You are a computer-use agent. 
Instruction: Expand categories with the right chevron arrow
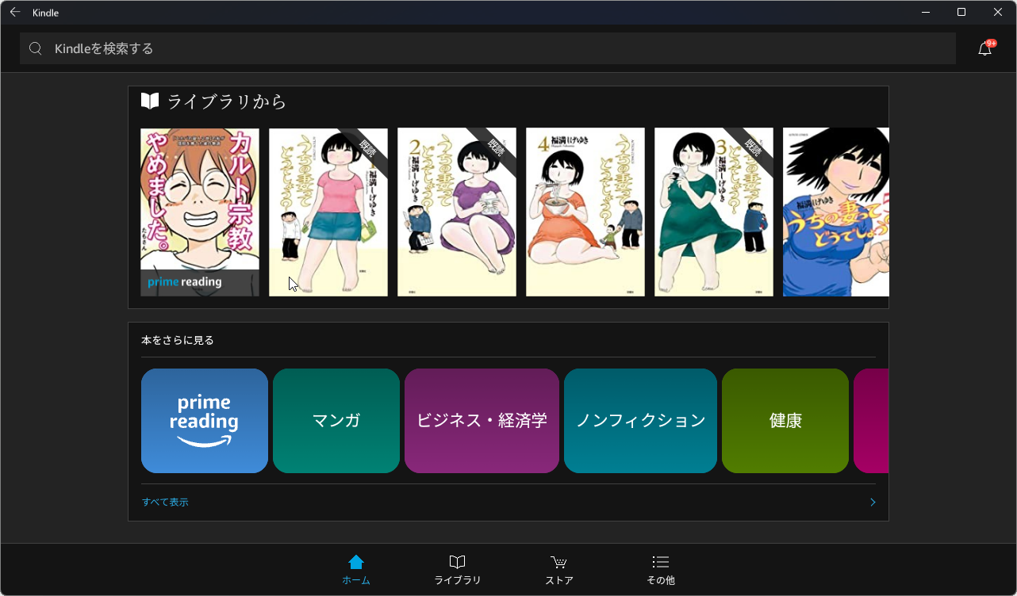(873, 502)
